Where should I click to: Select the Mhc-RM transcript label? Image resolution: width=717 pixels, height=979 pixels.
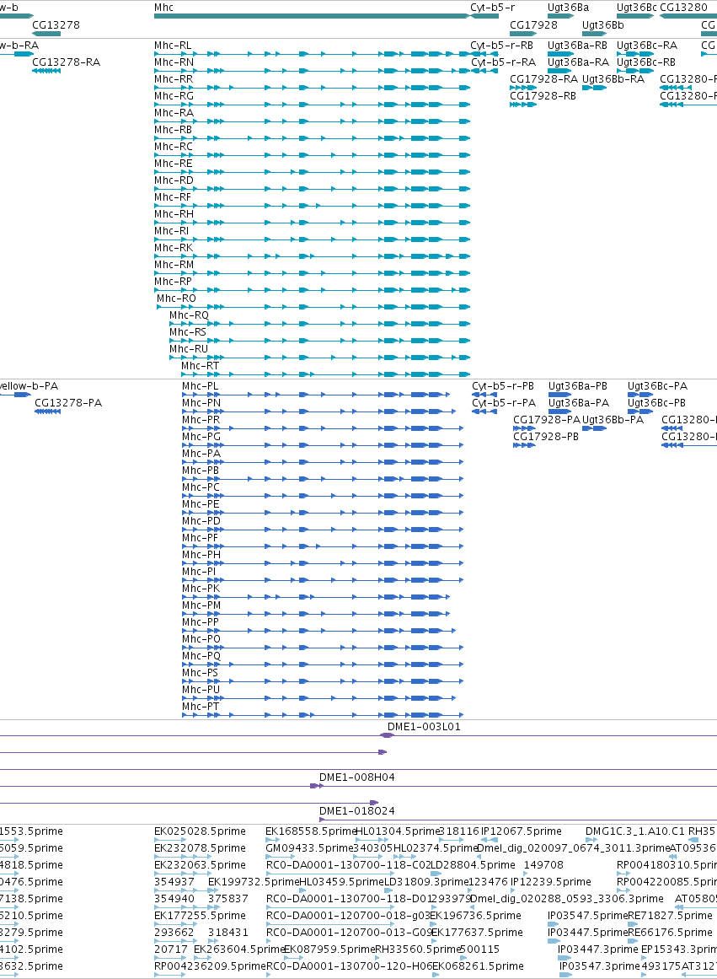174,265
